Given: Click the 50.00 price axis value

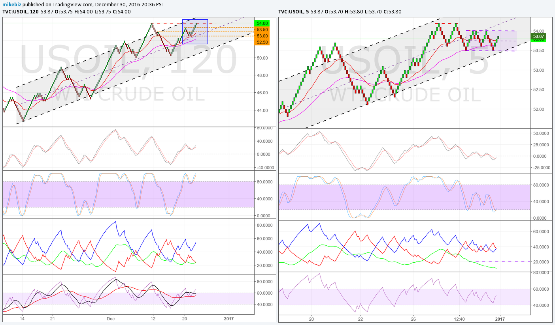Looking at the screenshot, I should click(x=262, y=58).
